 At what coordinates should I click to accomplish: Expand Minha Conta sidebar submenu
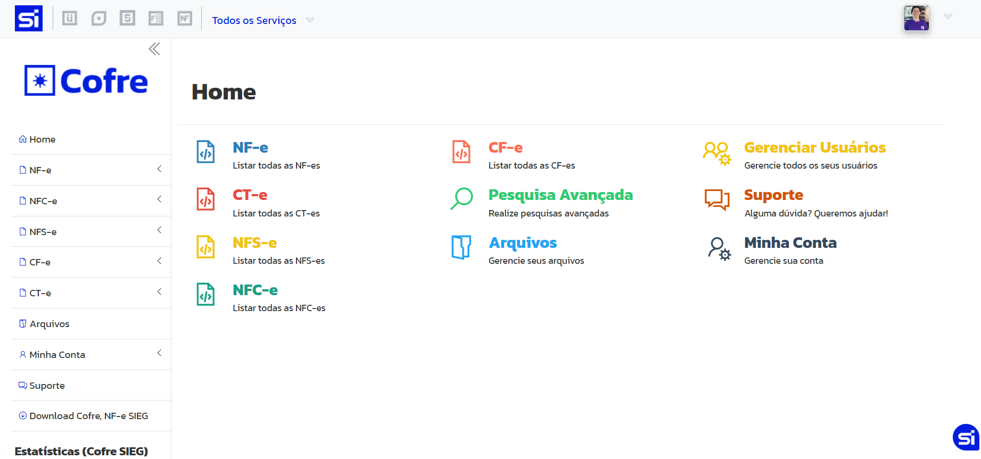click(x=159, y=353)
